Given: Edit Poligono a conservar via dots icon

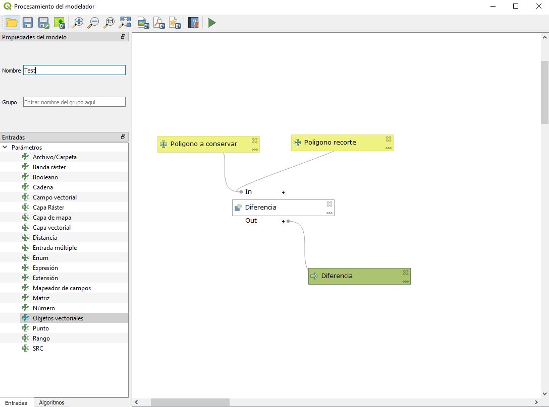Looking at the screenshot, I should [x=254, y=149].
